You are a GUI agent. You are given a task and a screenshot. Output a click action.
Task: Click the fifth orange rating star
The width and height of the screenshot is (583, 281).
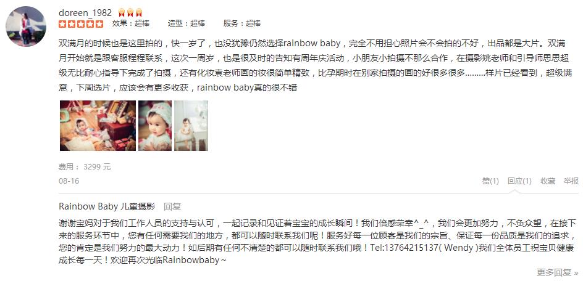[99, 24]
